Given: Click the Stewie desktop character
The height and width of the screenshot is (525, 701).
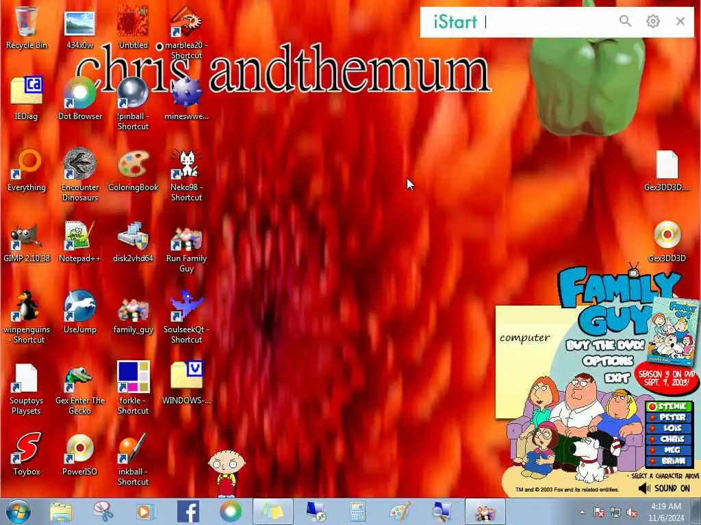Looking at the screenshot, I should click(227, 473).
